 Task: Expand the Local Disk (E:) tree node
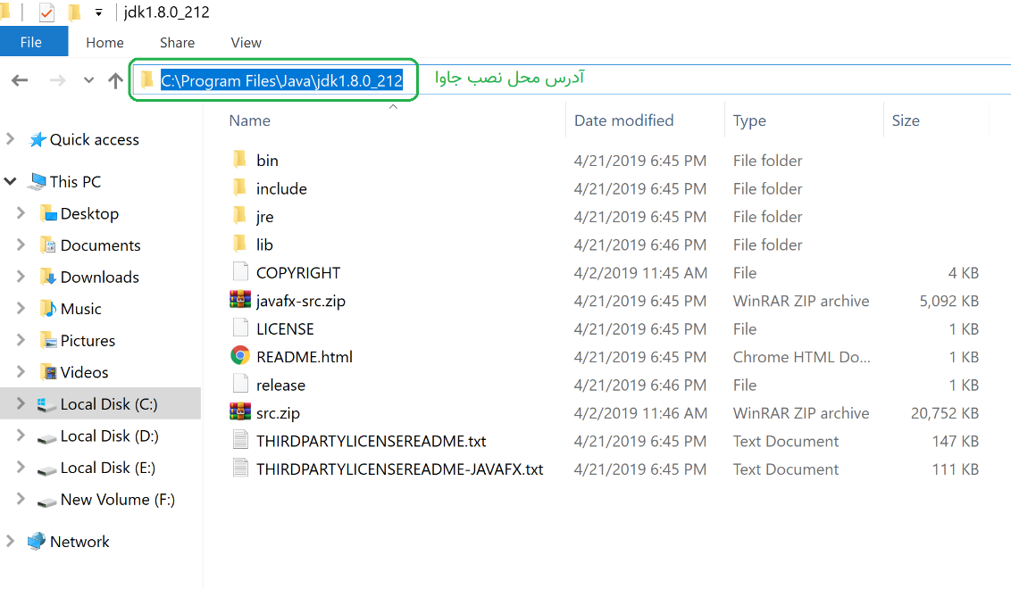coord(21,468)
